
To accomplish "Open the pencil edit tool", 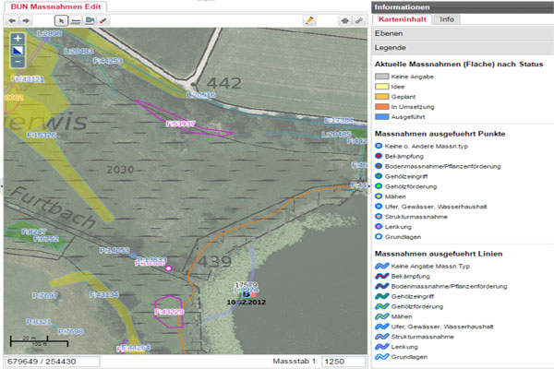I will (x=310, y=19).
